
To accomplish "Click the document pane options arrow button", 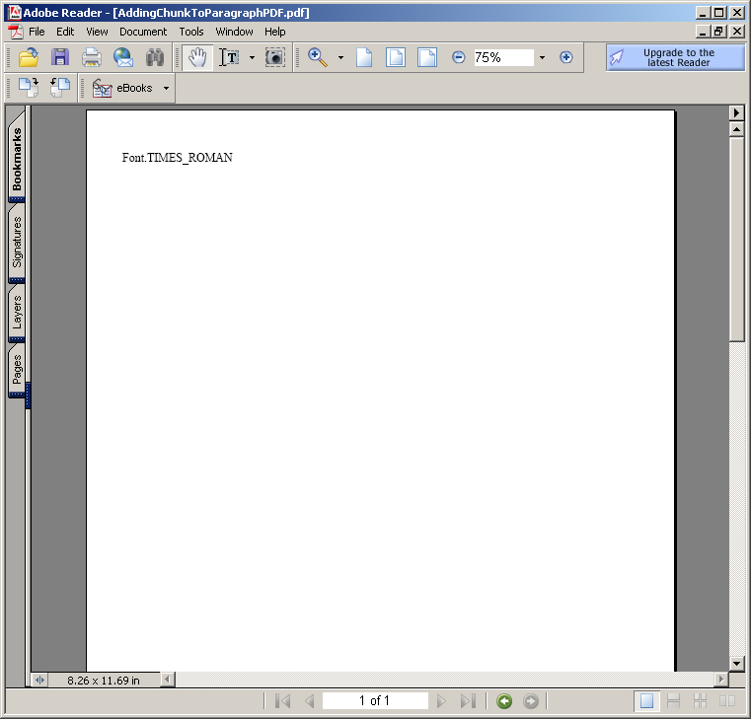I will [x=736, y=113].
